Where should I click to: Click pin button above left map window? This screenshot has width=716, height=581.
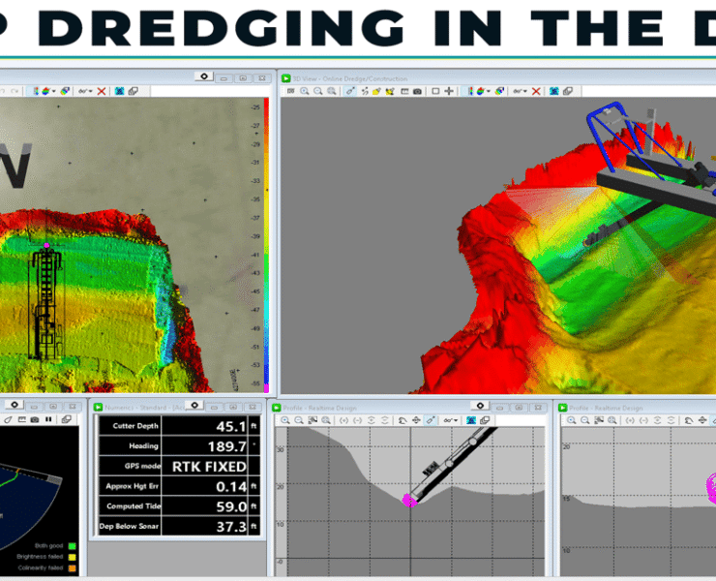[x=203, y=76]
